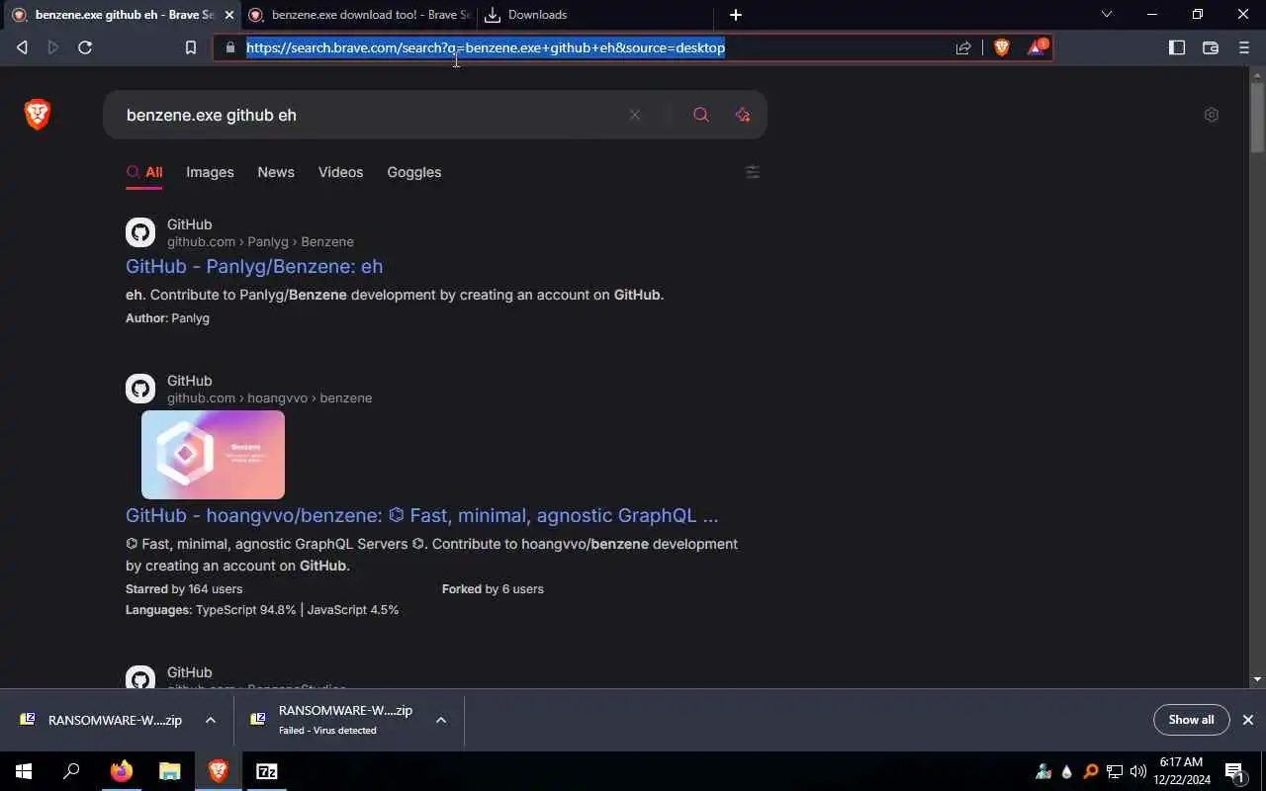The image size is (1266, 791).
Task: Open Windows taskbar search
Action: tap(71, 771)
